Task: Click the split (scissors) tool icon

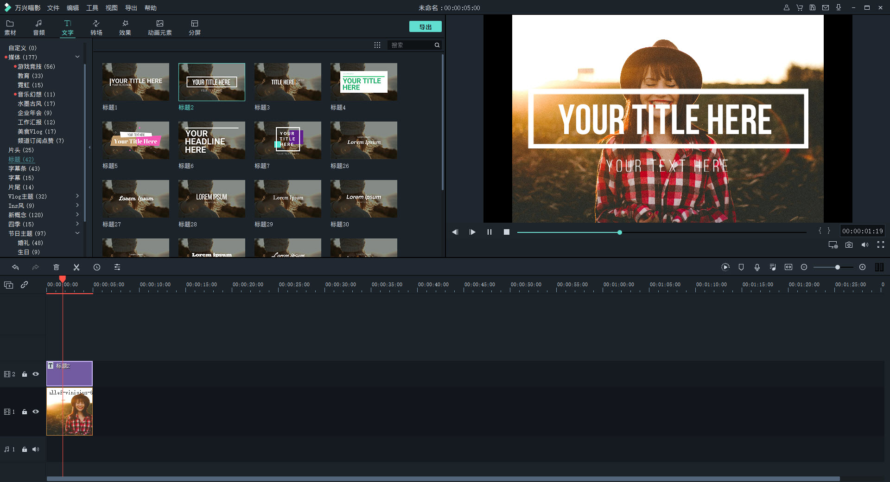Action: click(x=76, y=267)
